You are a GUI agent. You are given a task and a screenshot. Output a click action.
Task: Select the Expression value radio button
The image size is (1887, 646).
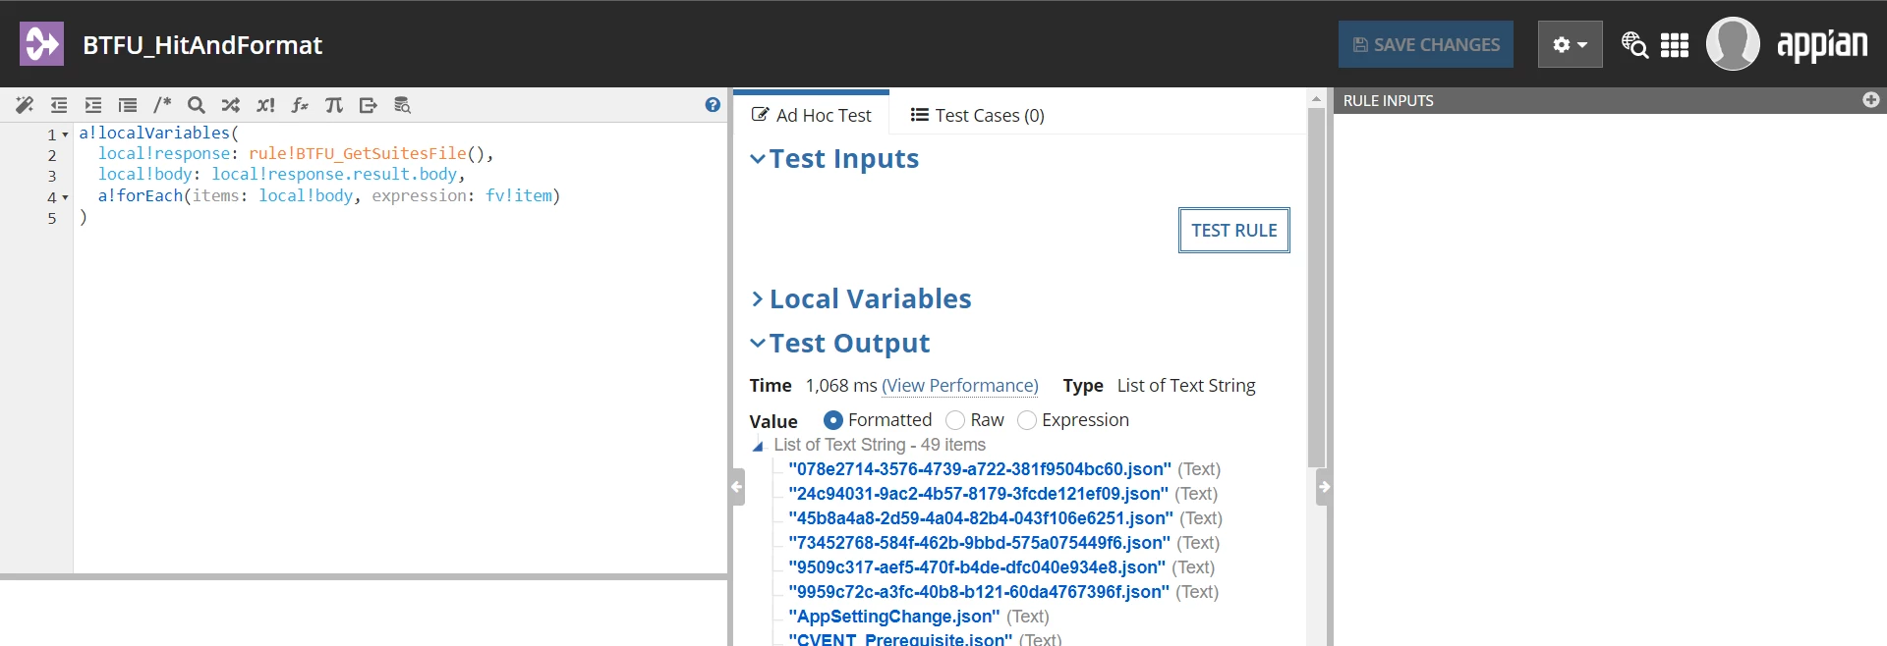coord(1027,420)
